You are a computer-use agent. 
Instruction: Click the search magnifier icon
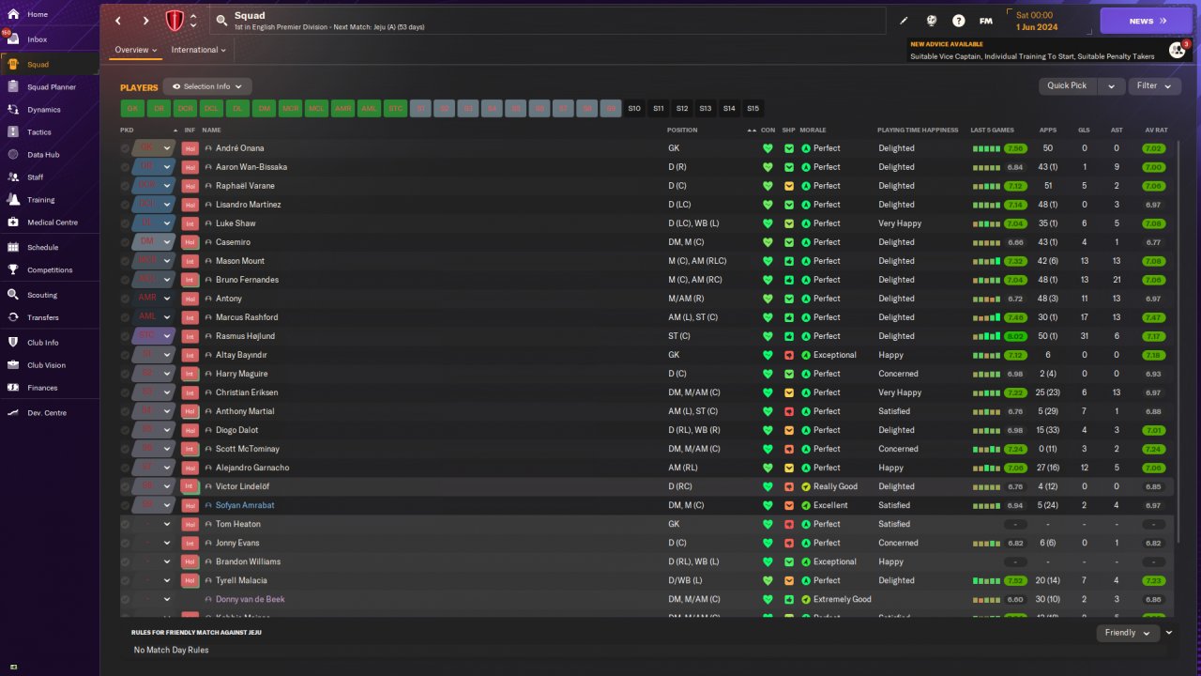(221, 21)
